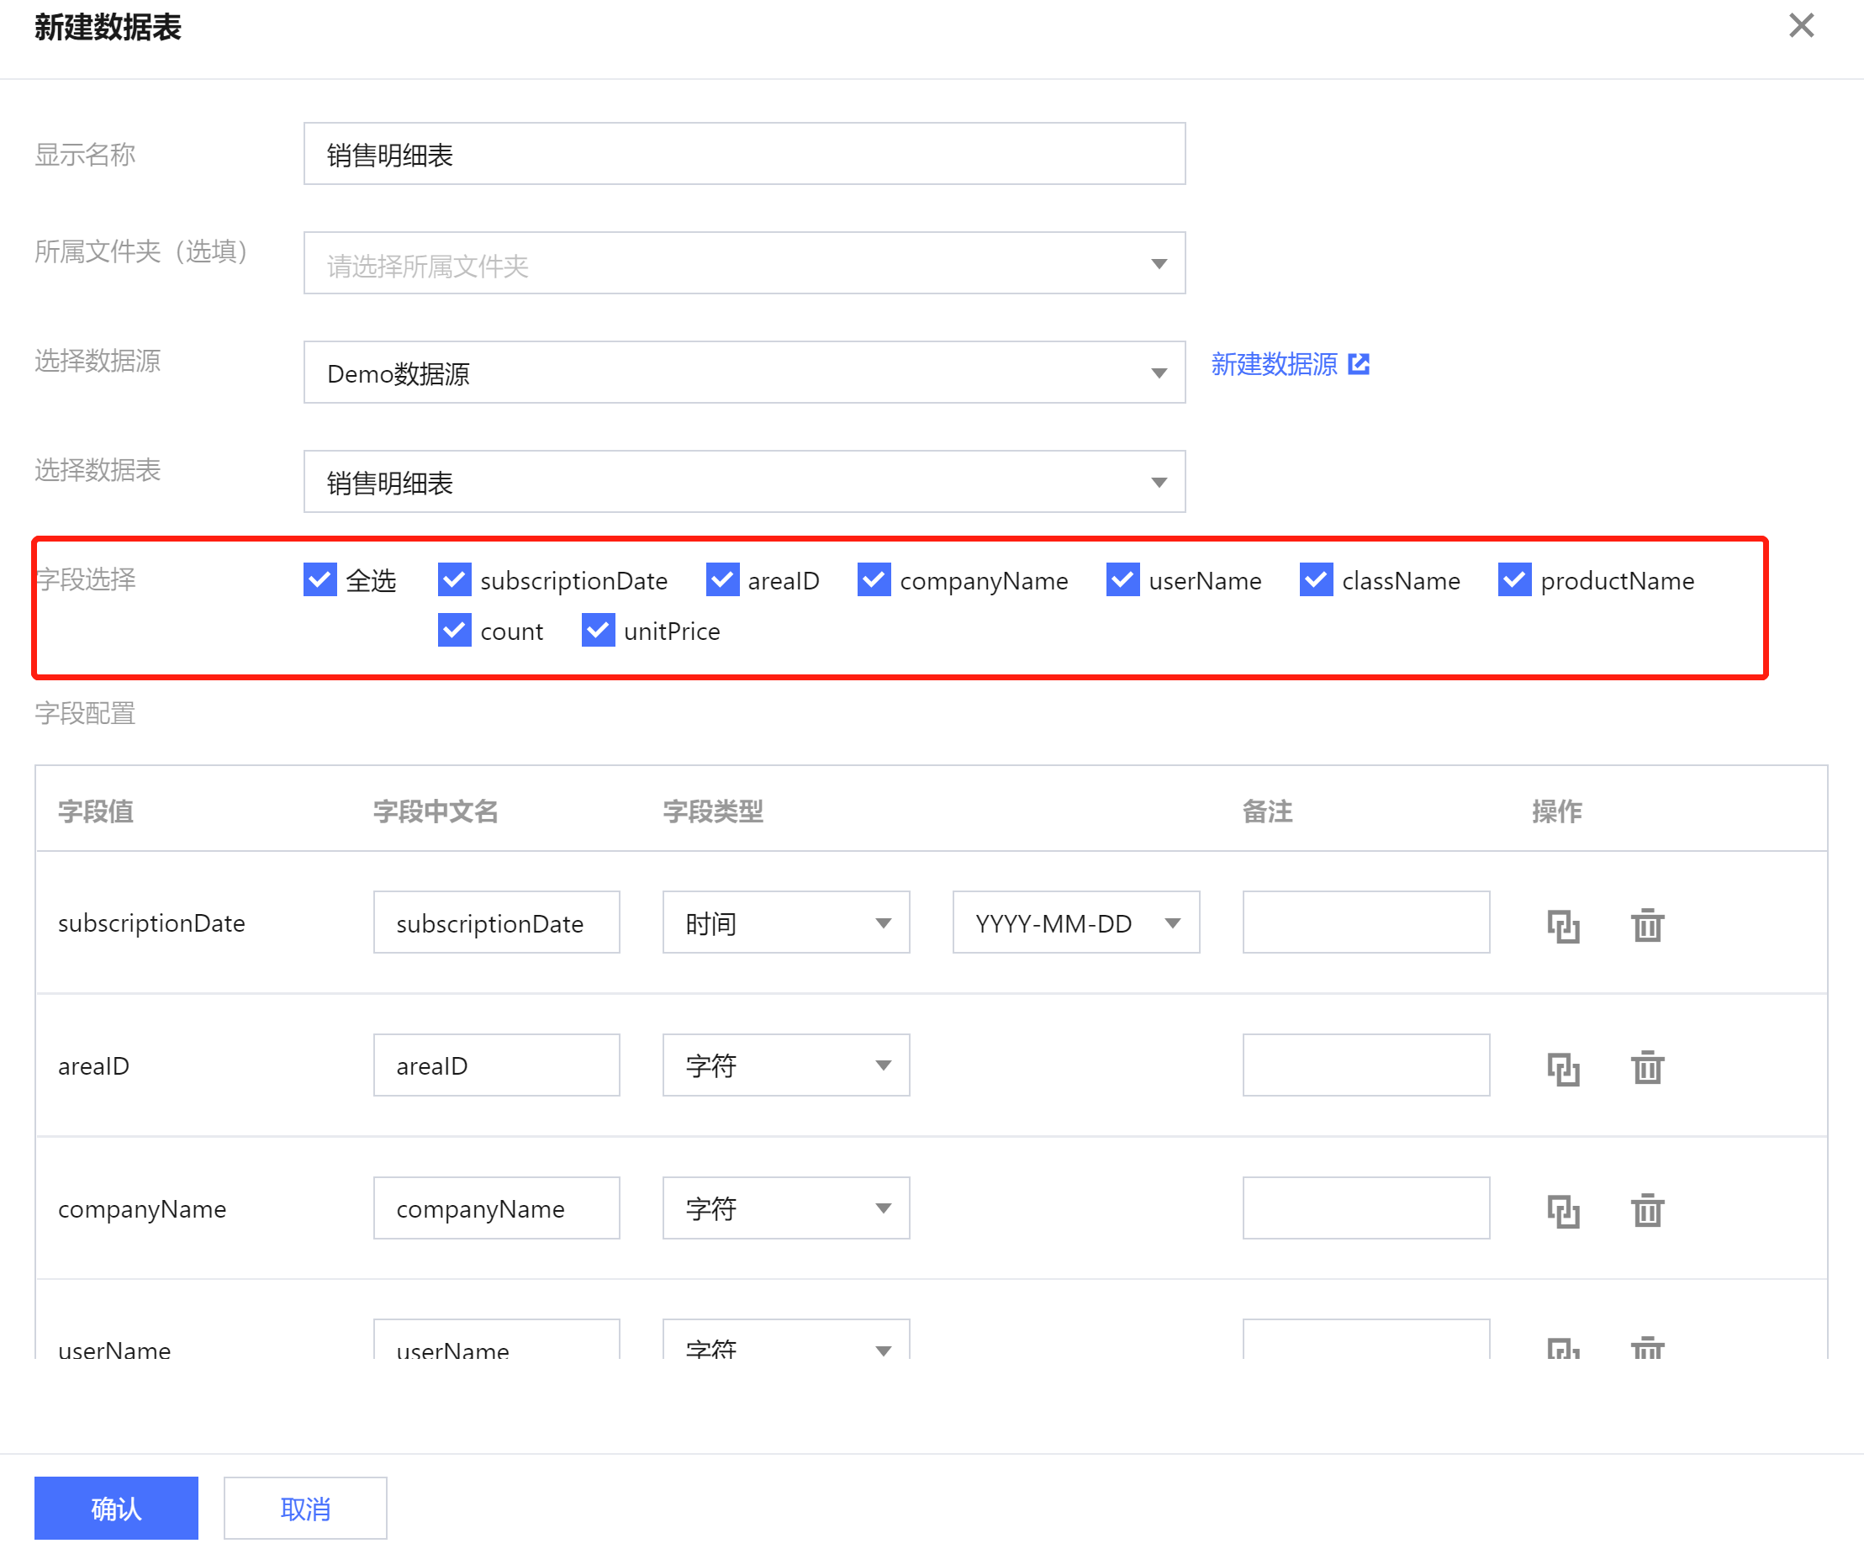Screen dimensions: 1864x1554
Task: Delete the companyName field row
Action: coord(1646,1210)
